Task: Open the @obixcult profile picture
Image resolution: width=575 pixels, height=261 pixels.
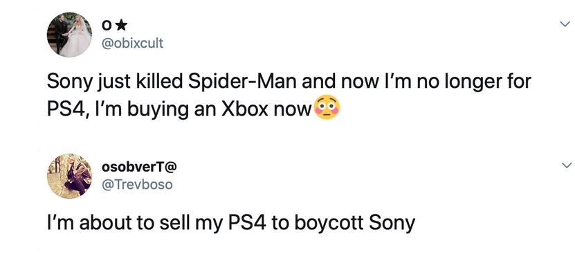Action: [x=69, y=35]
